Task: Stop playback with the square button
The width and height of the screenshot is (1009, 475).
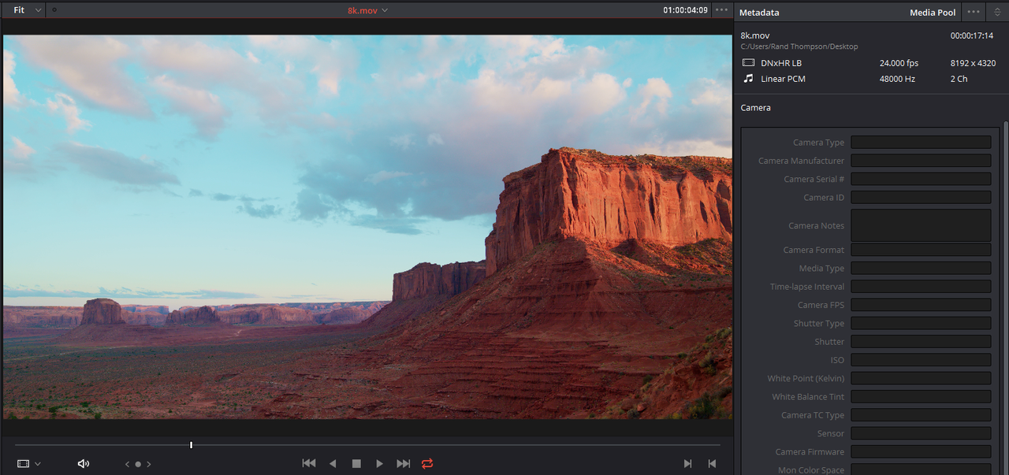Action: pyautogui.click(x=356, y=464)
